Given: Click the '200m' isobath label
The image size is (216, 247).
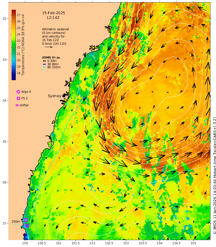Looking at the screenshot, I should coord(16,221).
